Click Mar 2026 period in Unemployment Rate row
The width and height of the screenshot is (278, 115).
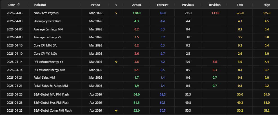coord(95,21)
